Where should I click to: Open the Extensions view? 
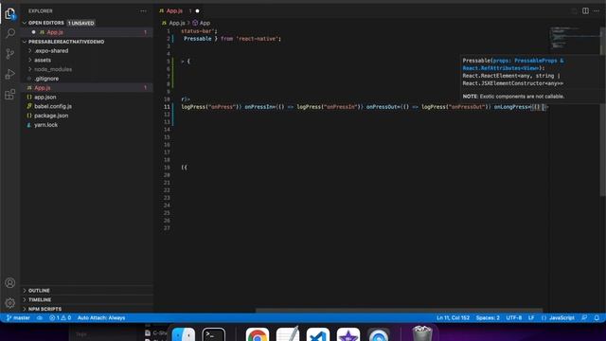[x=10, y=95]
